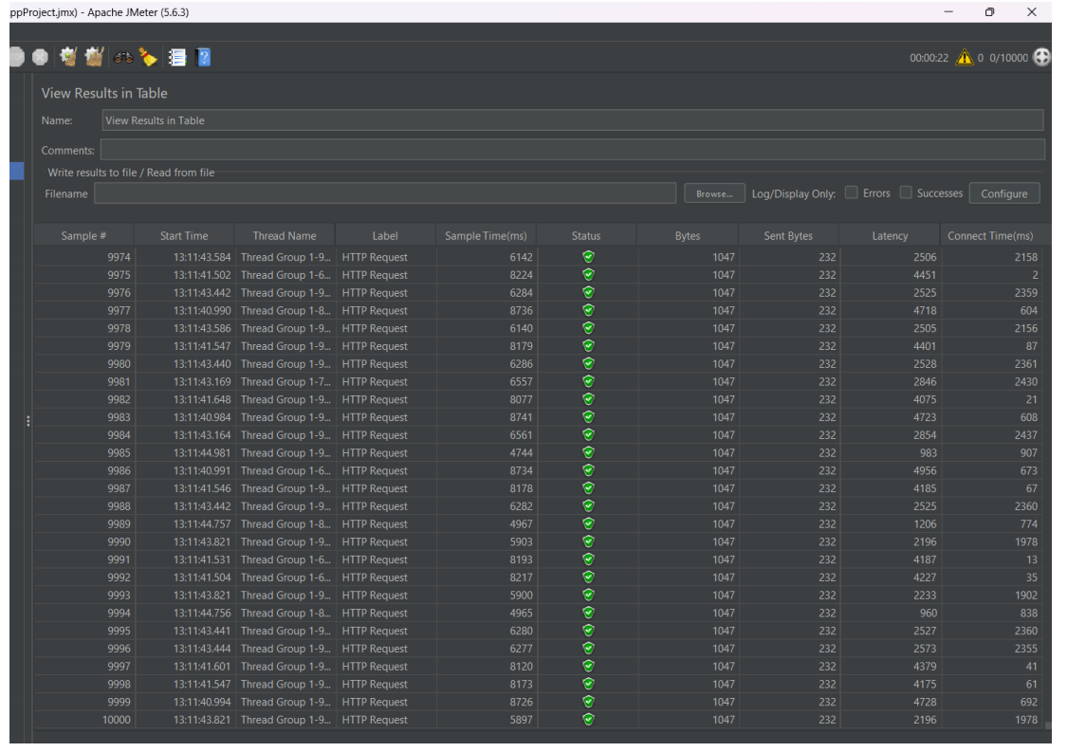Click the green status shield for sample 9993

(588, 595)
